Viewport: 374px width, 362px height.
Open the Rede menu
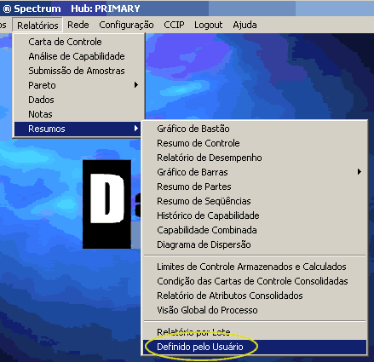pos(78,25)
